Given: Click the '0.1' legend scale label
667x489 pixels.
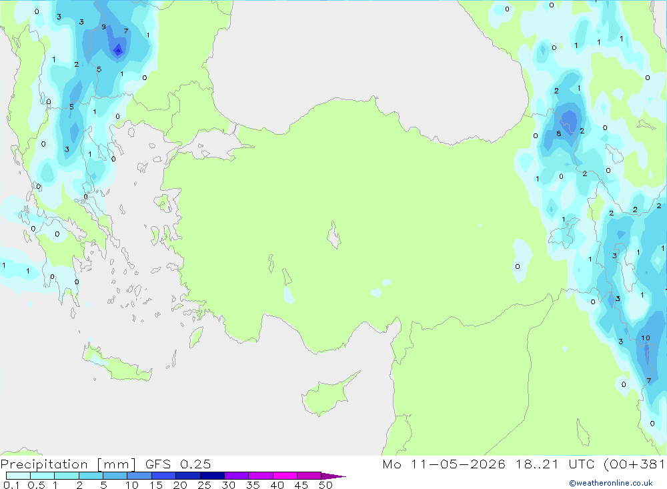Looking at the screenshot, I should (x=11, y=485).
